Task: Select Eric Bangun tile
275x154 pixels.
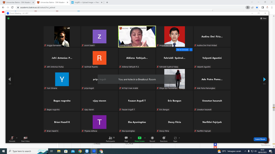Action: coord(174,101)
